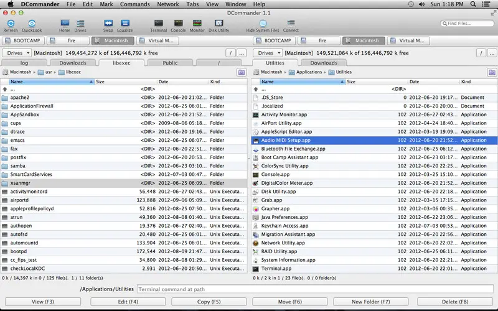The width and height of the screenshot is (498, 311).
Task: Launch Disk Utility from toolbar
Action: pyautogui.click(x=219, y=23)
